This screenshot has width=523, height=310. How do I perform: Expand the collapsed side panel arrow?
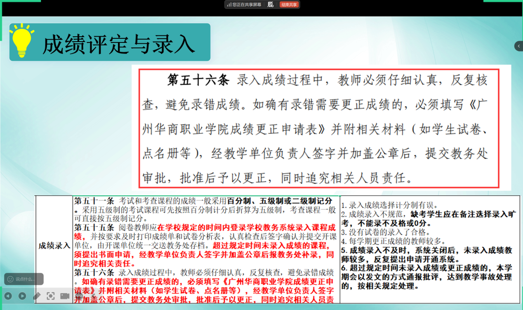coord(518,46)
